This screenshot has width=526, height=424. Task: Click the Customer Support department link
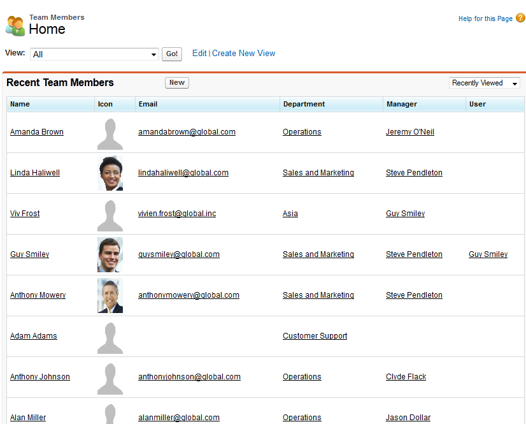click(315, 336)
